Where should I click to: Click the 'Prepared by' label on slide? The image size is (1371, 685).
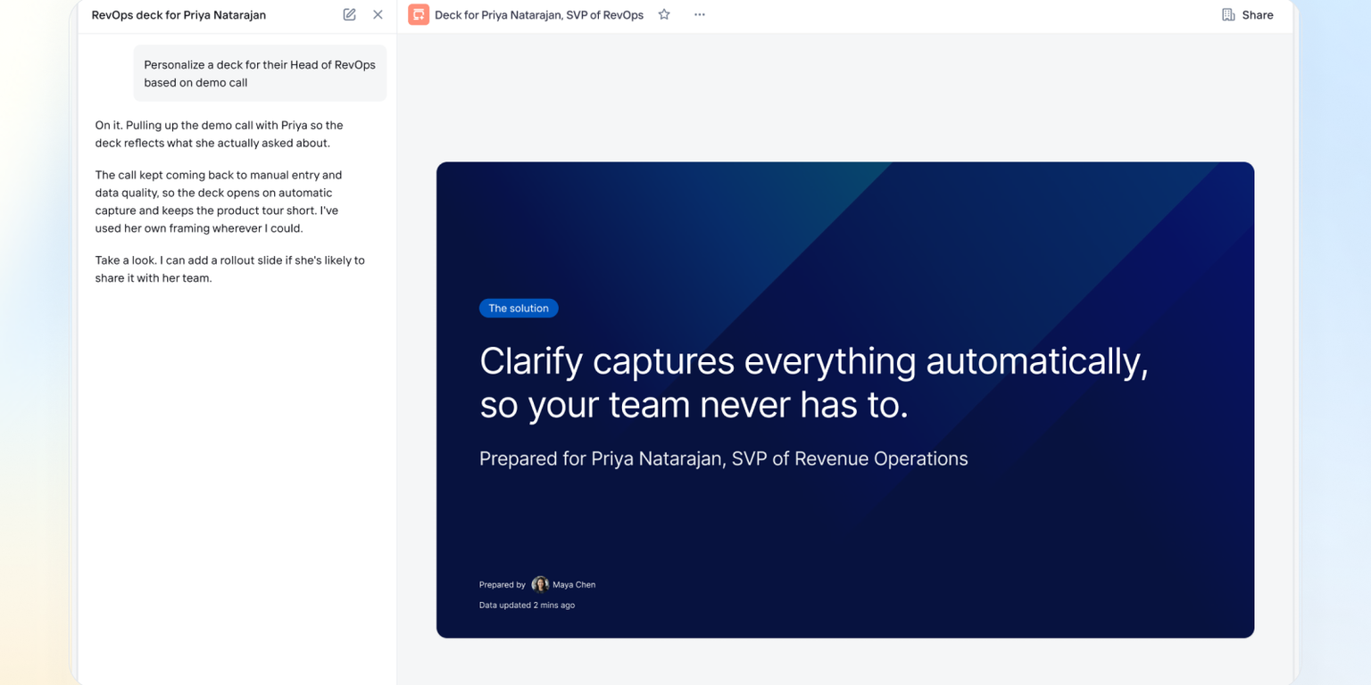click(x=503, y=585)
